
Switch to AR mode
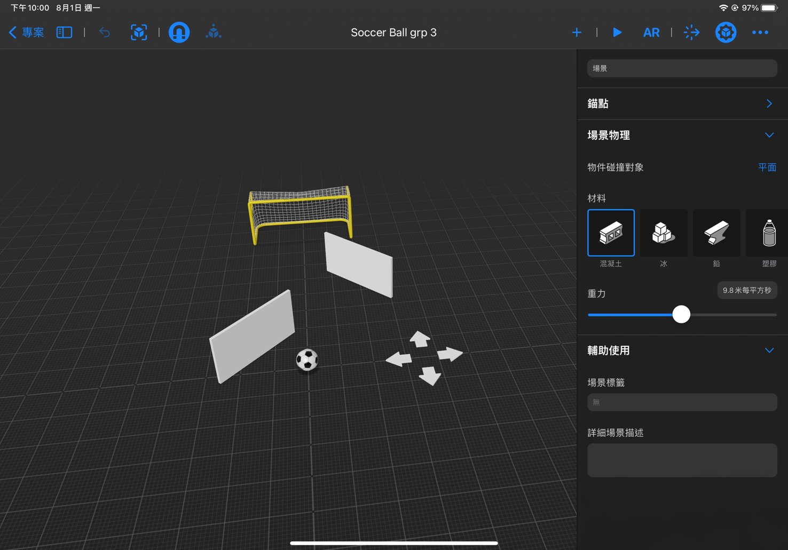pyautogui.click(x=651, y=33)
